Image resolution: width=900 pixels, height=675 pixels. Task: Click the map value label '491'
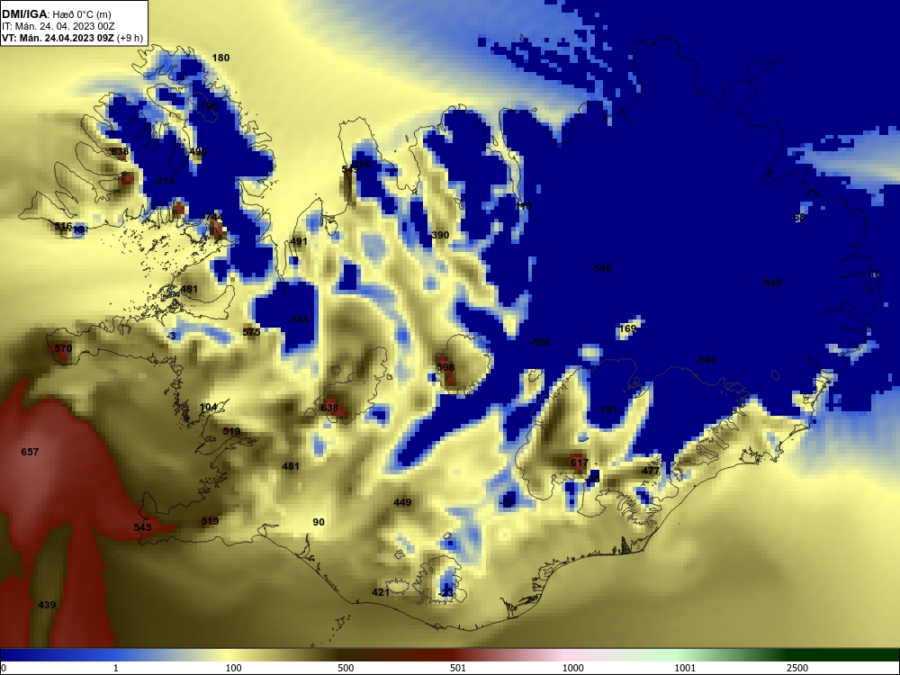(x=299, y=241)
